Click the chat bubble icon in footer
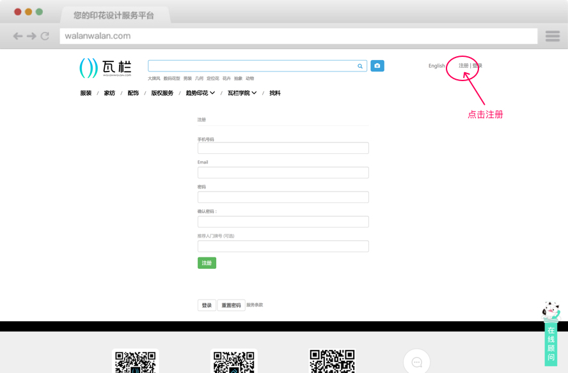This screenshot has height=373, width=568. coord(416,362)
